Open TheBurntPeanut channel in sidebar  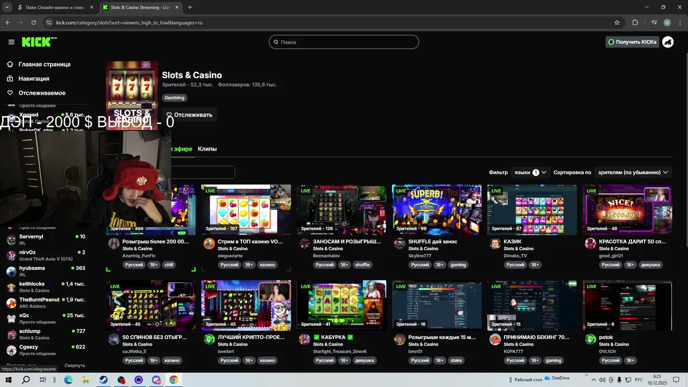[46, 303]
